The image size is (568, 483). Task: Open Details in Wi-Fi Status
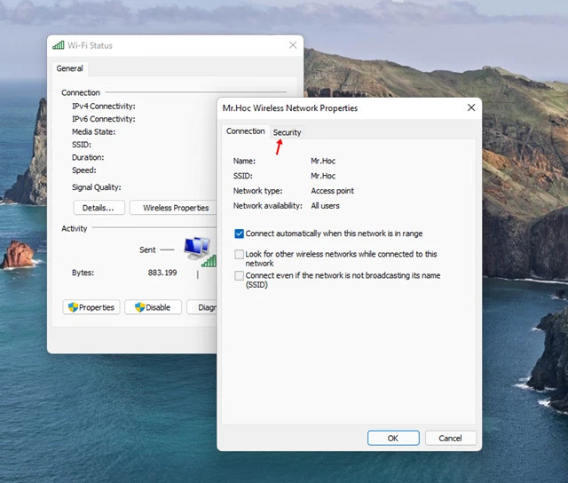pos(99,208)
